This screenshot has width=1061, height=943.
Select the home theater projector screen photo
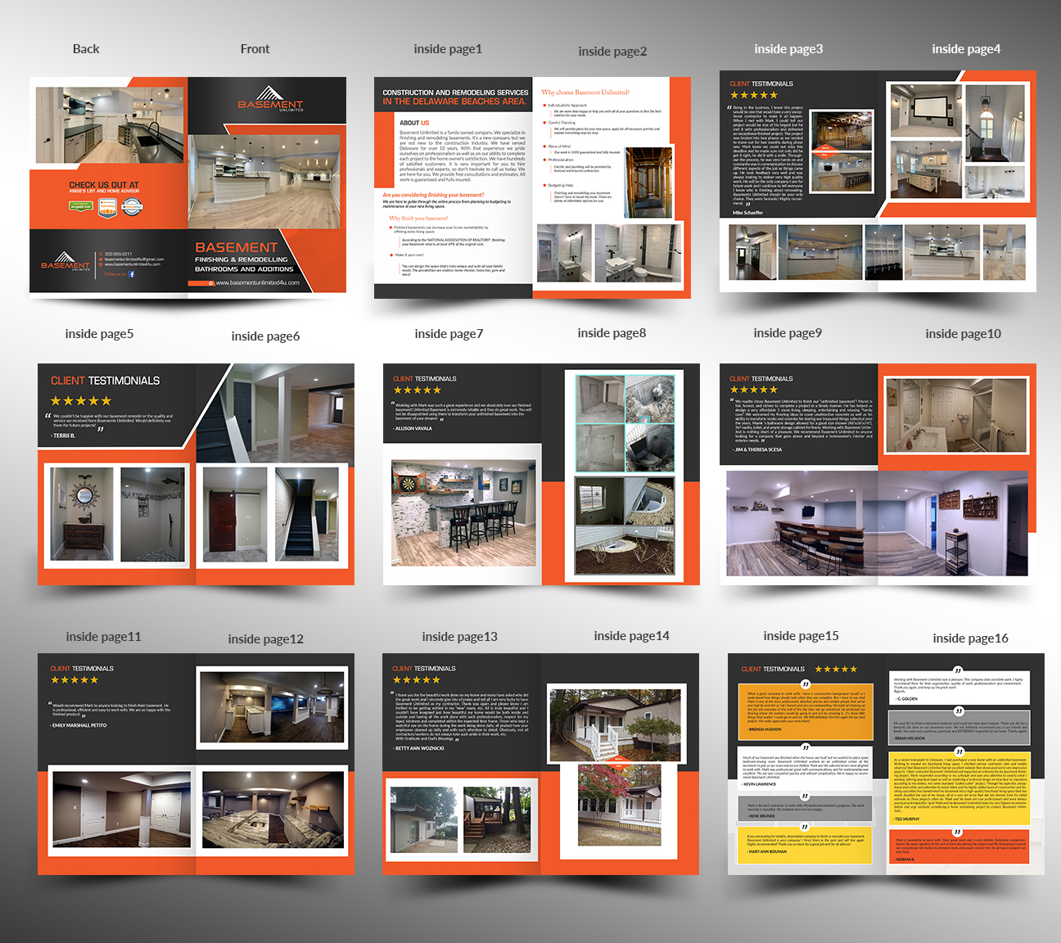tap(926, 111)
